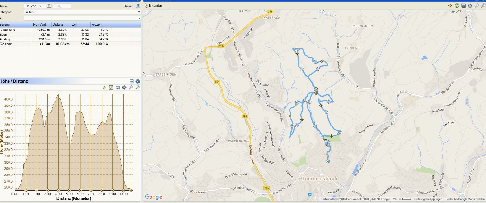The width and height of the screenshot is (486, 203).
Task: Click the chart scale icon in Höhe / Distanz toolbar
Action: click(x=111, y=87)
